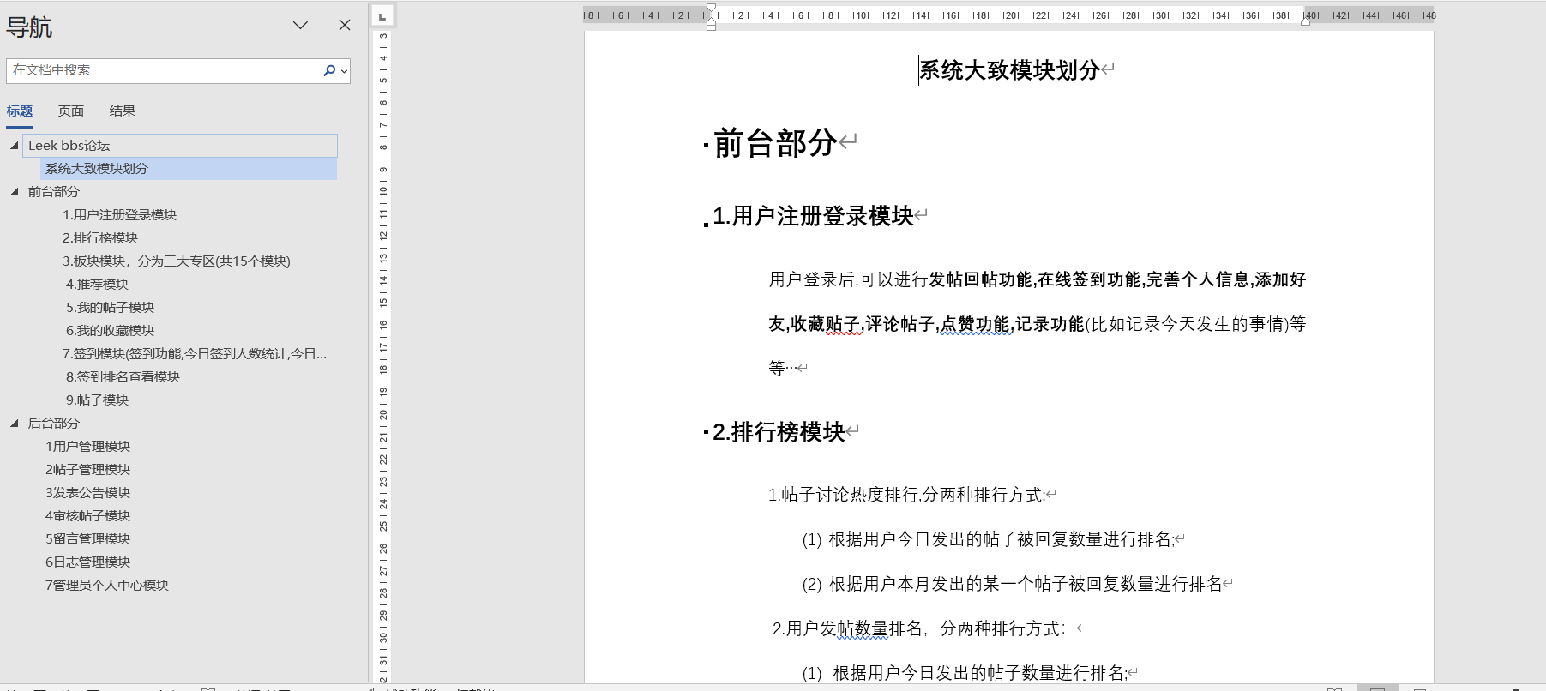
Task: Jump to 1.用户注册登录模块 in navigation
Action: (x=119, y=215)
